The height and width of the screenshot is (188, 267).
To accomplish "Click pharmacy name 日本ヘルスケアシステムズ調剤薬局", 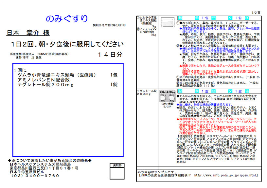I will tap(40, 164).
